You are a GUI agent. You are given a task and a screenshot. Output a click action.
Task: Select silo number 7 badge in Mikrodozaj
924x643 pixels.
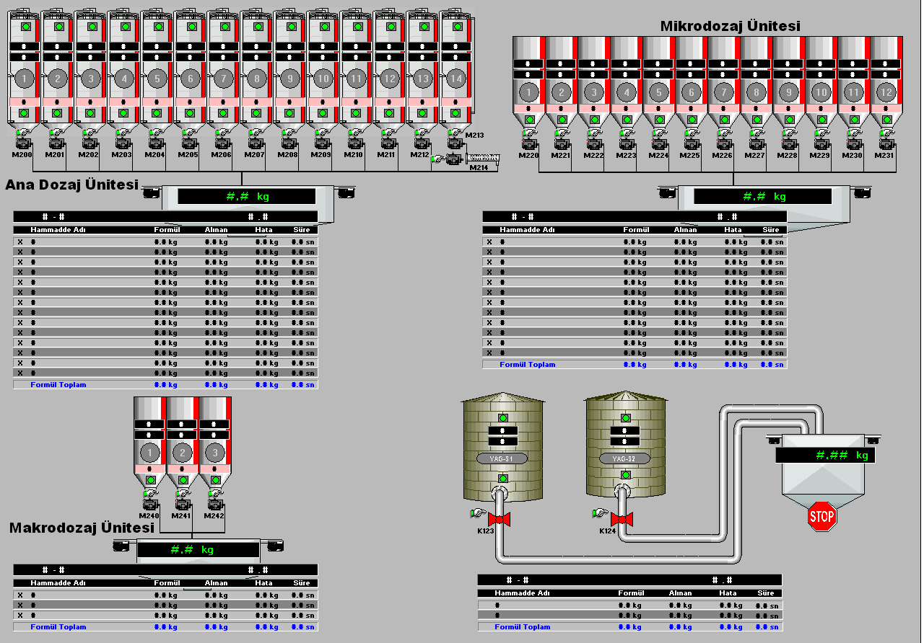coord(724,92)
